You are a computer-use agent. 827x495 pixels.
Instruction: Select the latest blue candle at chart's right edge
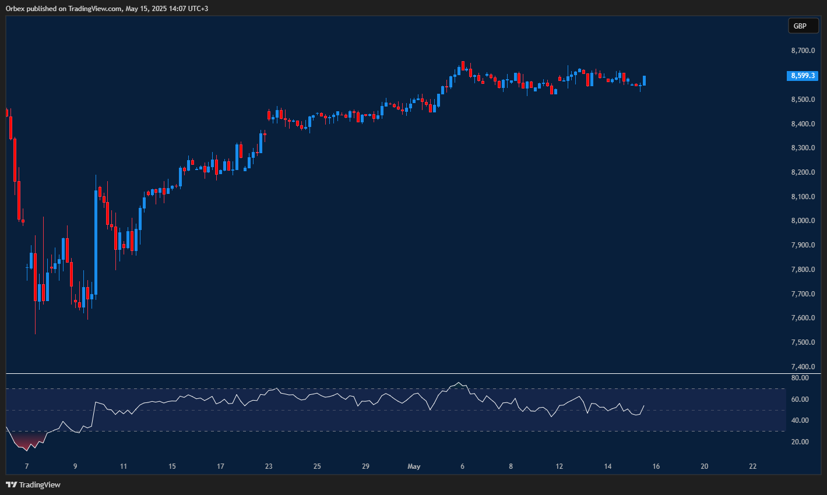pos(644,81)
